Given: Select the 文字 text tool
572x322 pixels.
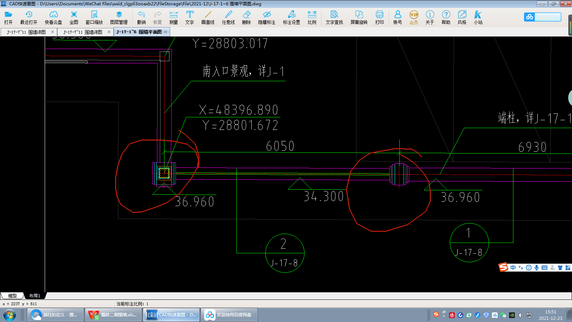Looking at the screenshot, I should [189, 18].
